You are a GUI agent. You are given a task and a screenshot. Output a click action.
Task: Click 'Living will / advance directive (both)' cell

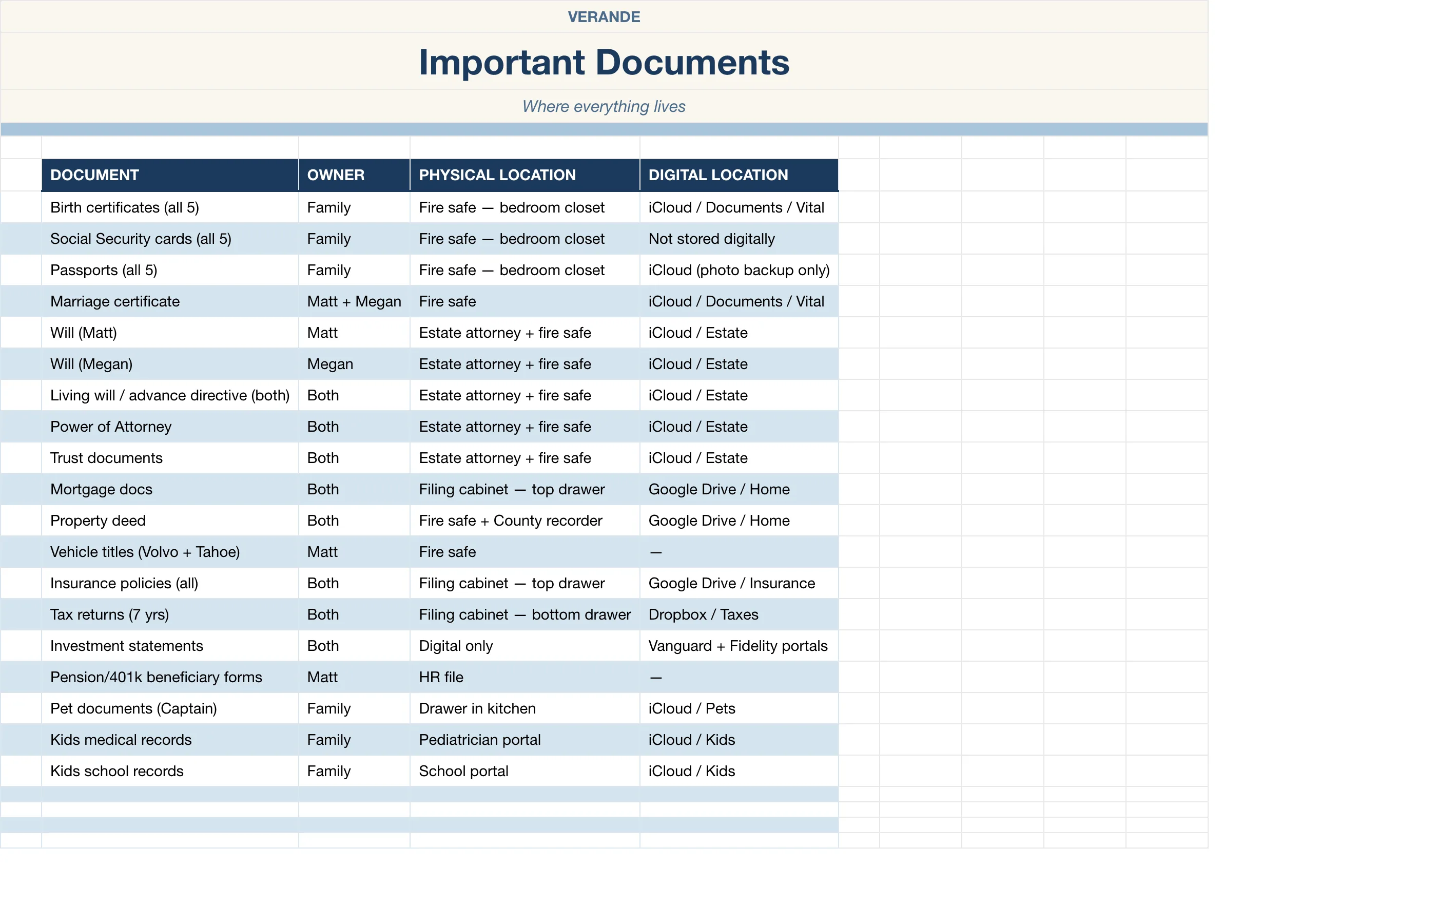(170, 395)
